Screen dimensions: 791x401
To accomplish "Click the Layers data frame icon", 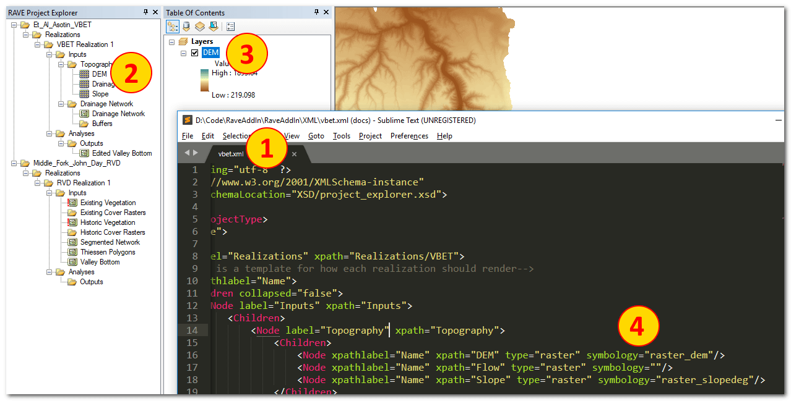I will pyautogui.click(x=183, y=41).
